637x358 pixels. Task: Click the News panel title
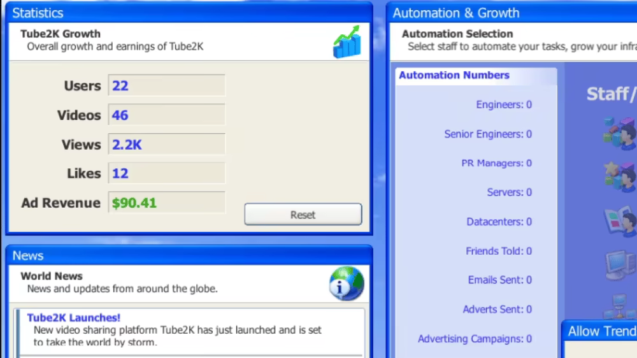[x=27, y=255]
